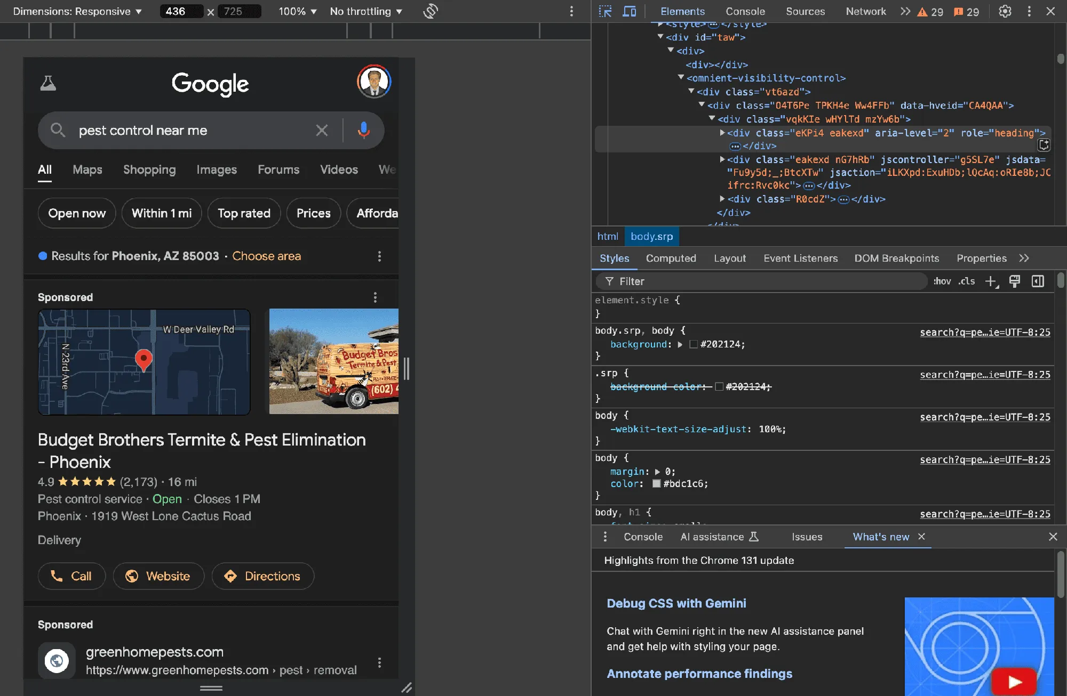
Task: Click the search magnifier icon
Action: point(58,130)
